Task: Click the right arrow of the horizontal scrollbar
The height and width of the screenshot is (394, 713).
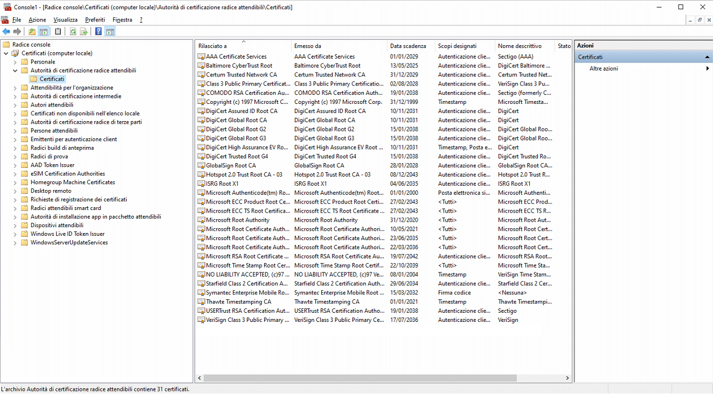Action: (x=567, y=378)
